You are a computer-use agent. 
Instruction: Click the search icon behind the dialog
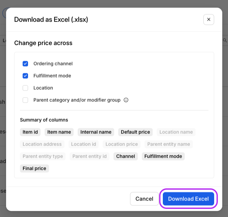[x=225, y=40]
